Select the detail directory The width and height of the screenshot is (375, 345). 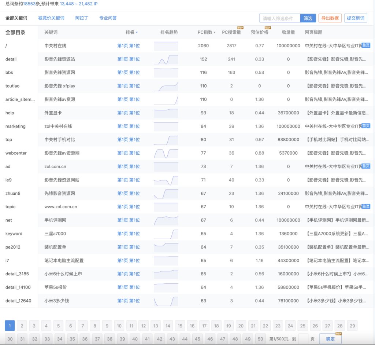(x=11, y=59)
